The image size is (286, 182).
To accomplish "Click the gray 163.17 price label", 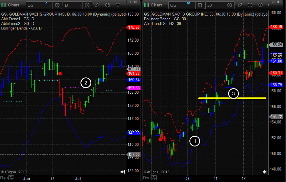I will [133, 69].
